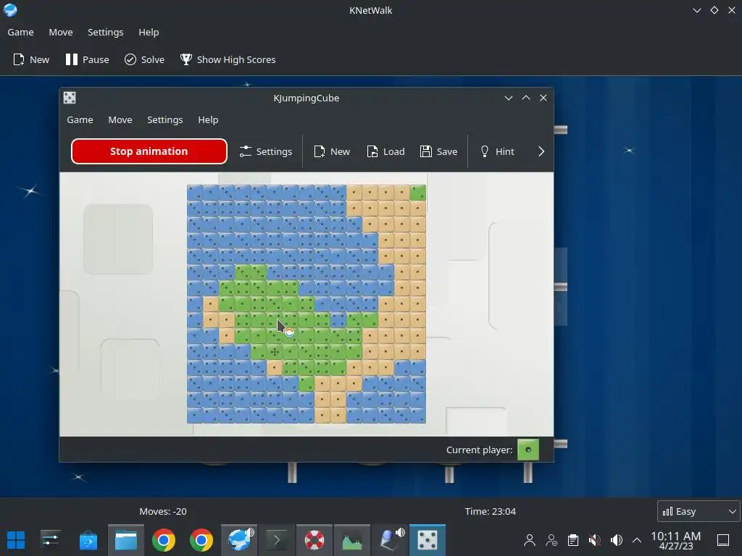This screenshot has height=556, width=742.
Task: Open KNetWalk Help menu
Action: coord(149,32)
